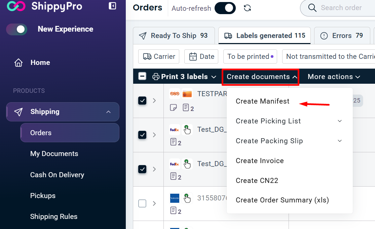
Task: Click the refresh orders icon
Action: pyautogui.click(x=248, y=8)
